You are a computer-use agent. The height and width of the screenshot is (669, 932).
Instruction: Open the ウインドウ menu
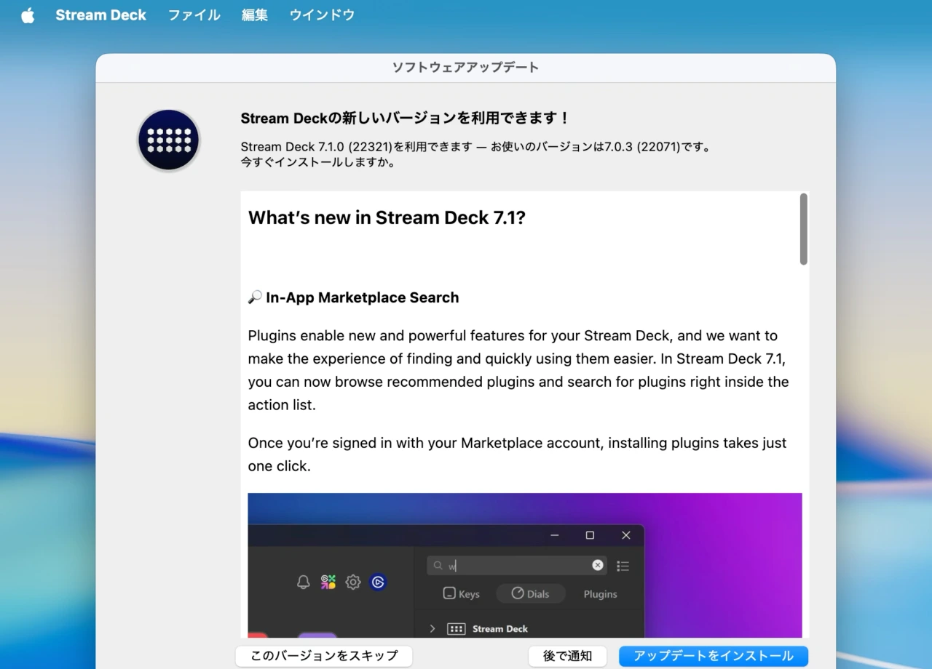(x=321, y=15)
